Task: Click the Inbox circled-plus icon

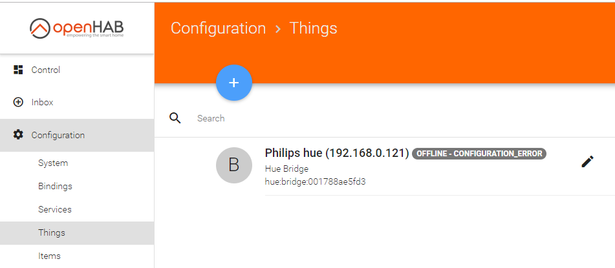Action: 18,102
